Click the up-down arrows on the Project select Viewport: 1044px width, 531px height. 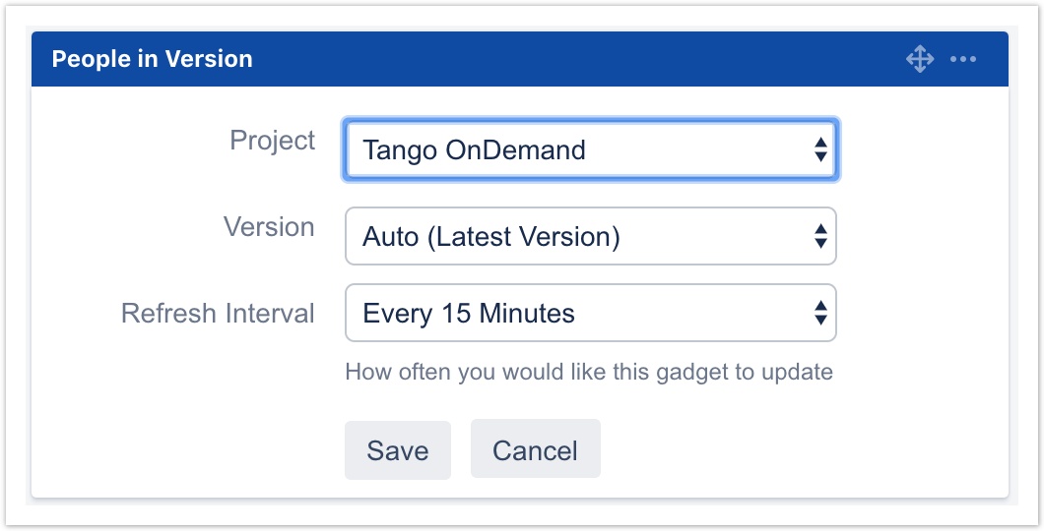click(x=819, y=150)
